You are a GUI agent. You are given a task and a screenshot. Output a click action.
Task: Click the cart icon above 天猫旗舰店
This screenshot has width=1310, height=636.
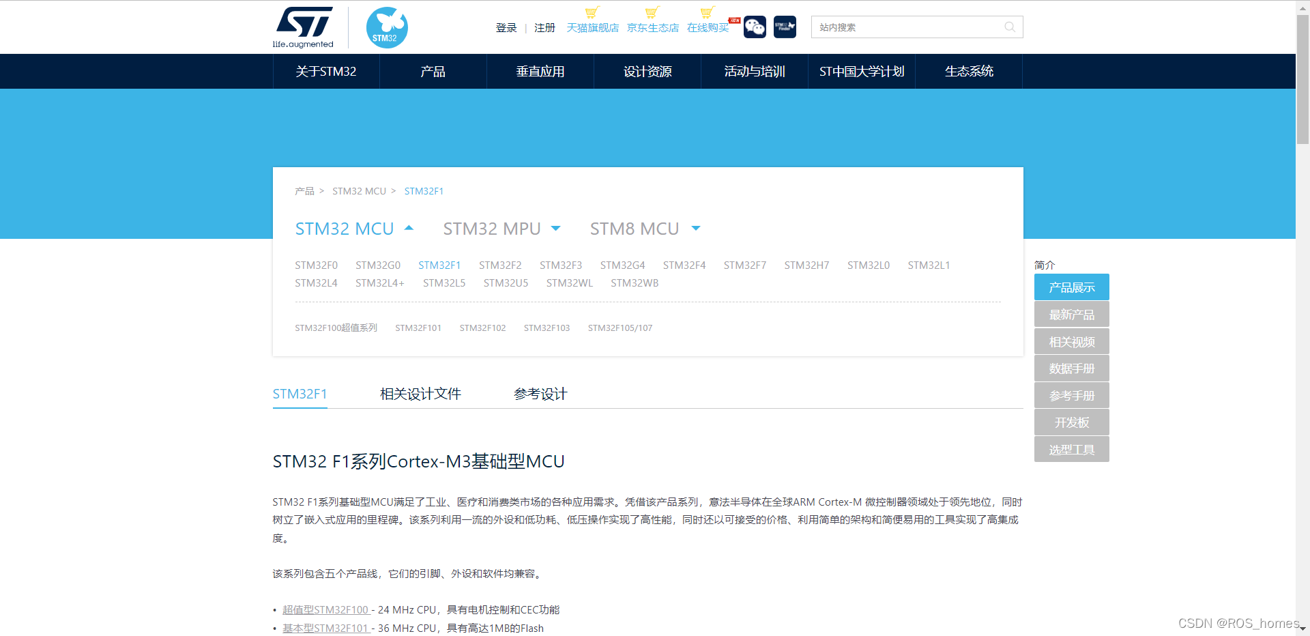tap(592, 12)
